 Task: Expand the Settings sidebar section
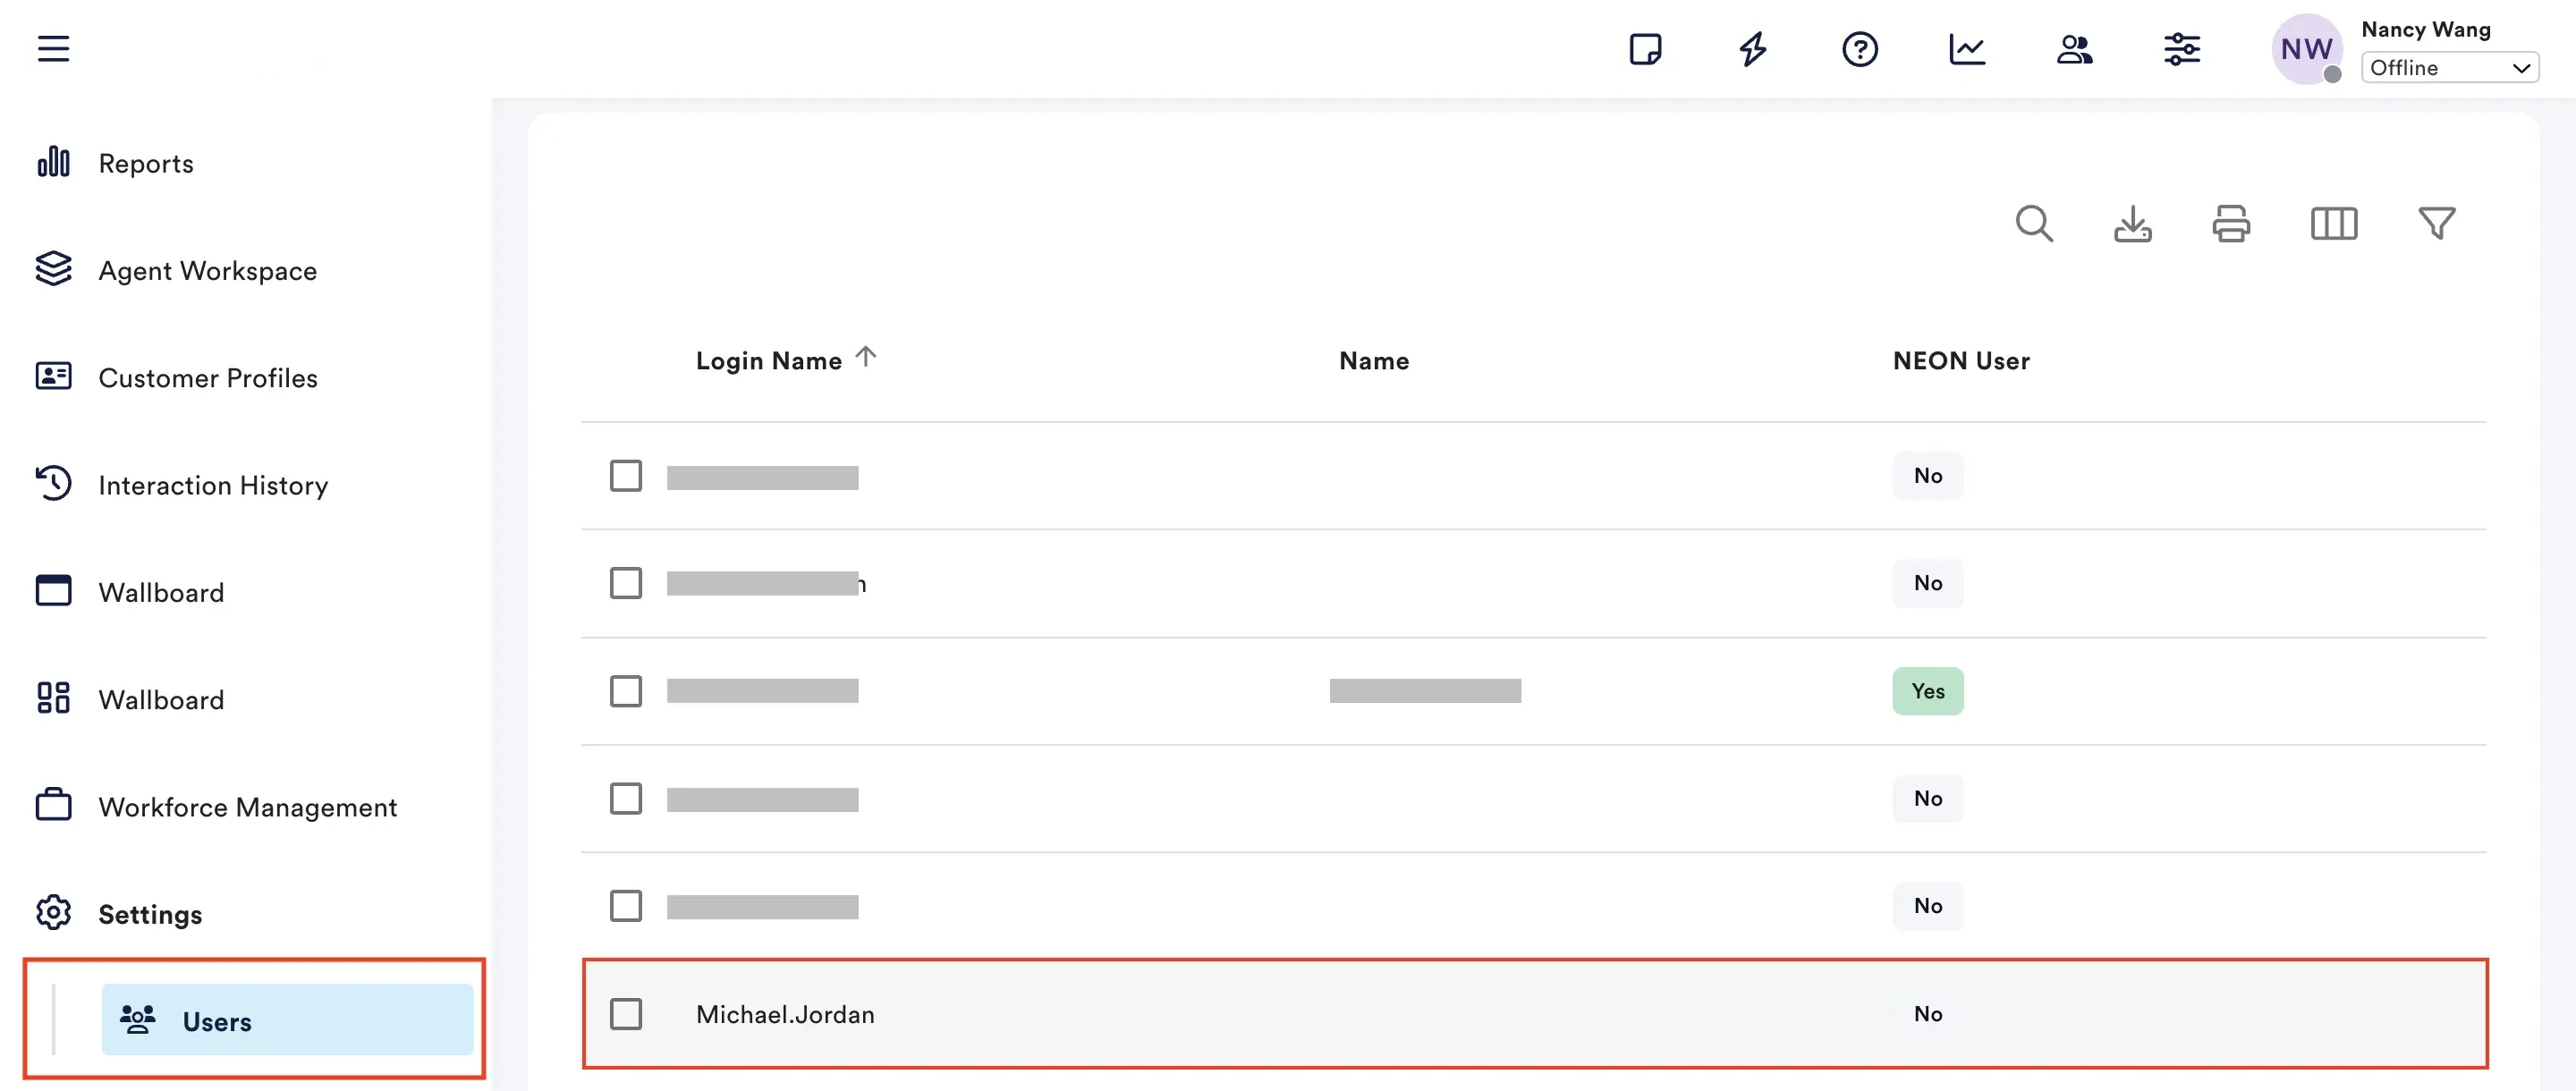click(x=149, y=914)
